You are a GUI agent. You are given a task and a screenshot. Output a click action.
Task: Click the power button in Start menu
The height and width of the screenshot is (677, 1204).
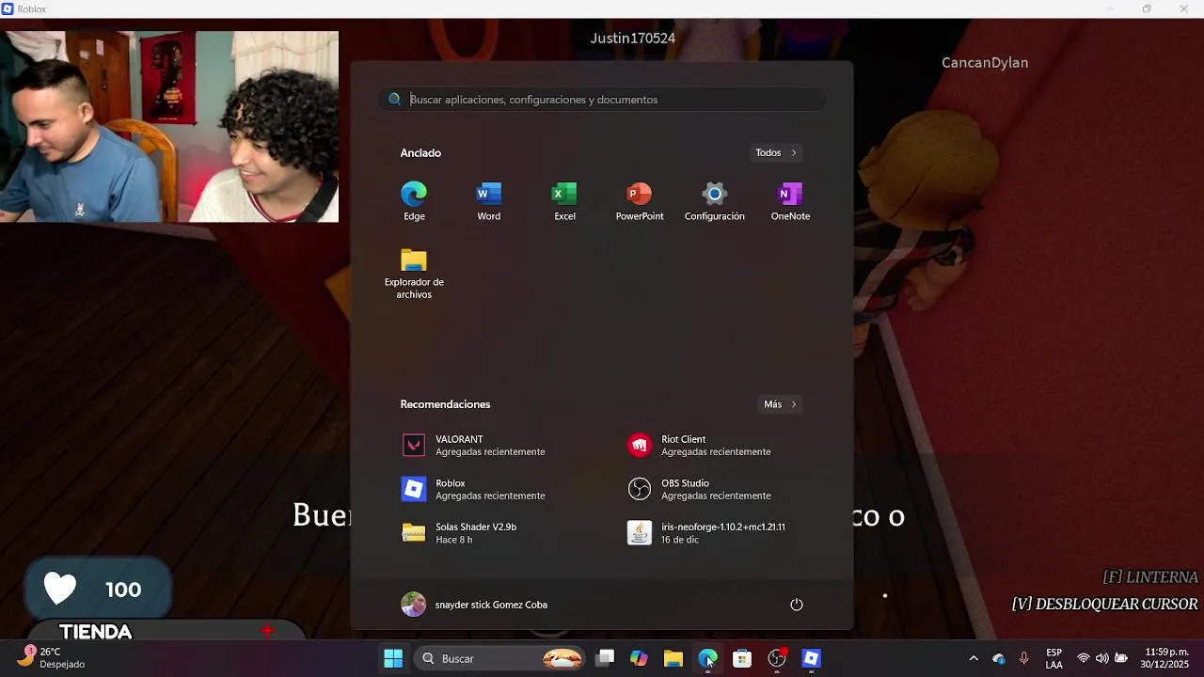click(797, 605)
